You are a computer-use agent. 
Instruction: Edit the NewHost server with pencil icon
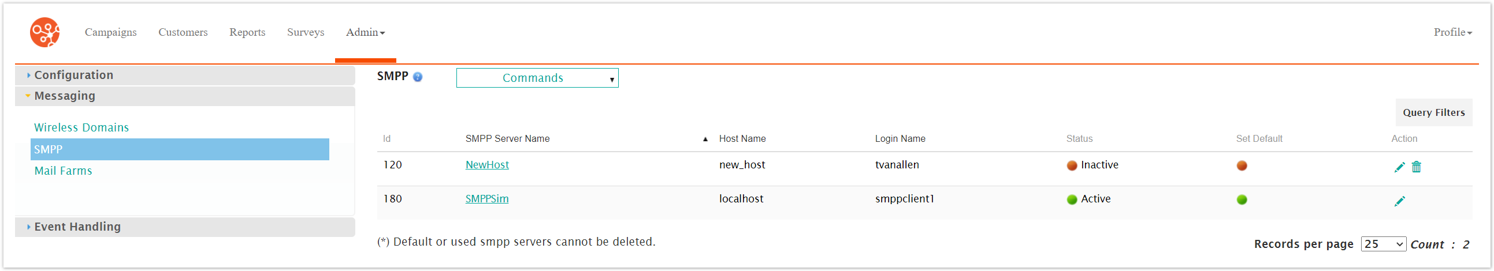1399,167
